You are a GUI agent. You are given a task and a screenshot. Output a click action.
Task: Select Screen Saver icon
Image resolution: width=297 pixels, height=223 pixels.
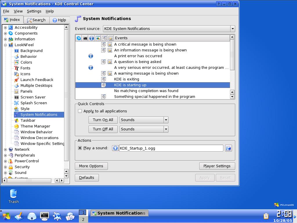(17, 97)
